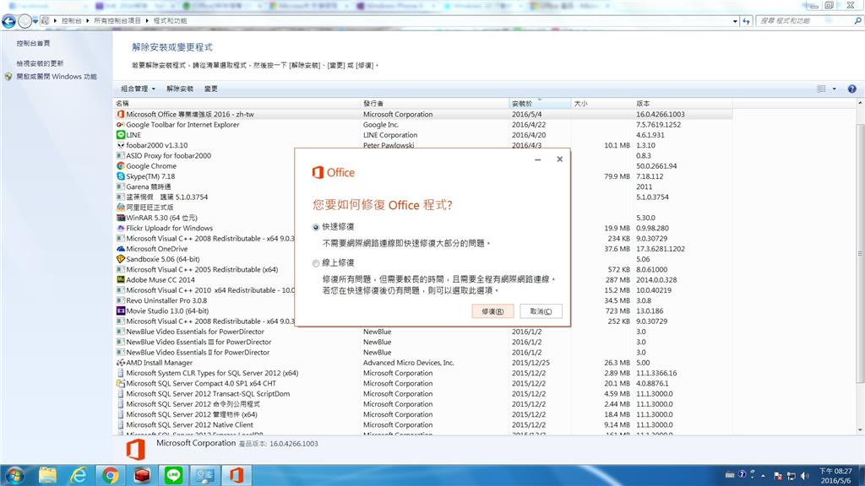Click the 取消(C) button in Office dialog
The width and height of the screenshot is (865, 486).
541,311
